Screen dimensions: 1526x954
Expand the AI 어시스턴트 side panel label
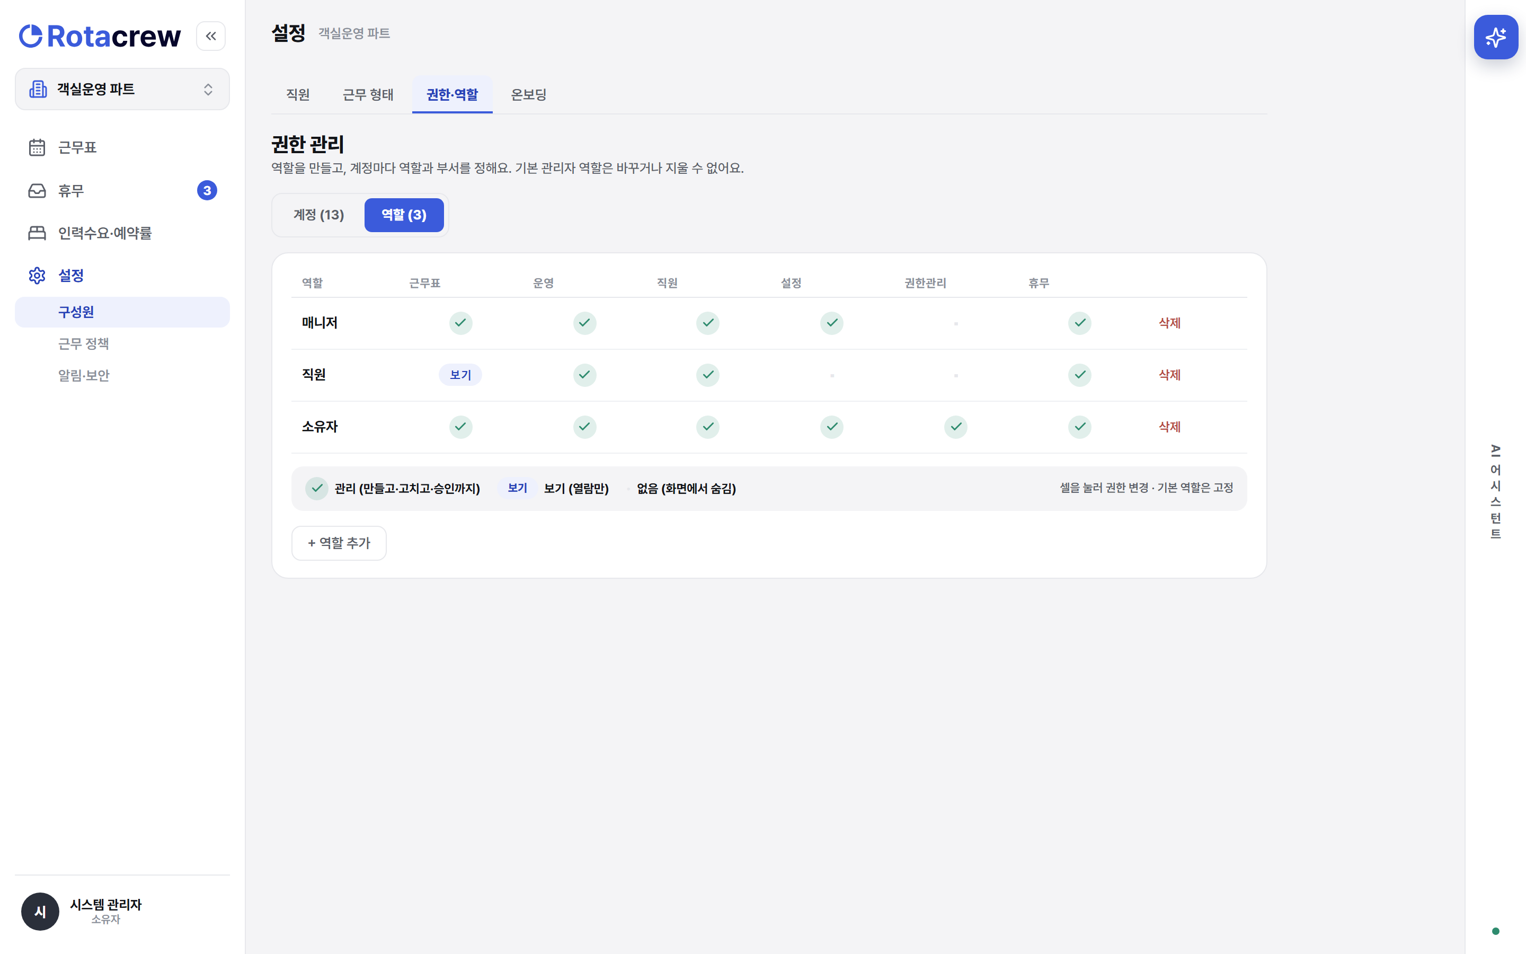[1495, 492]
